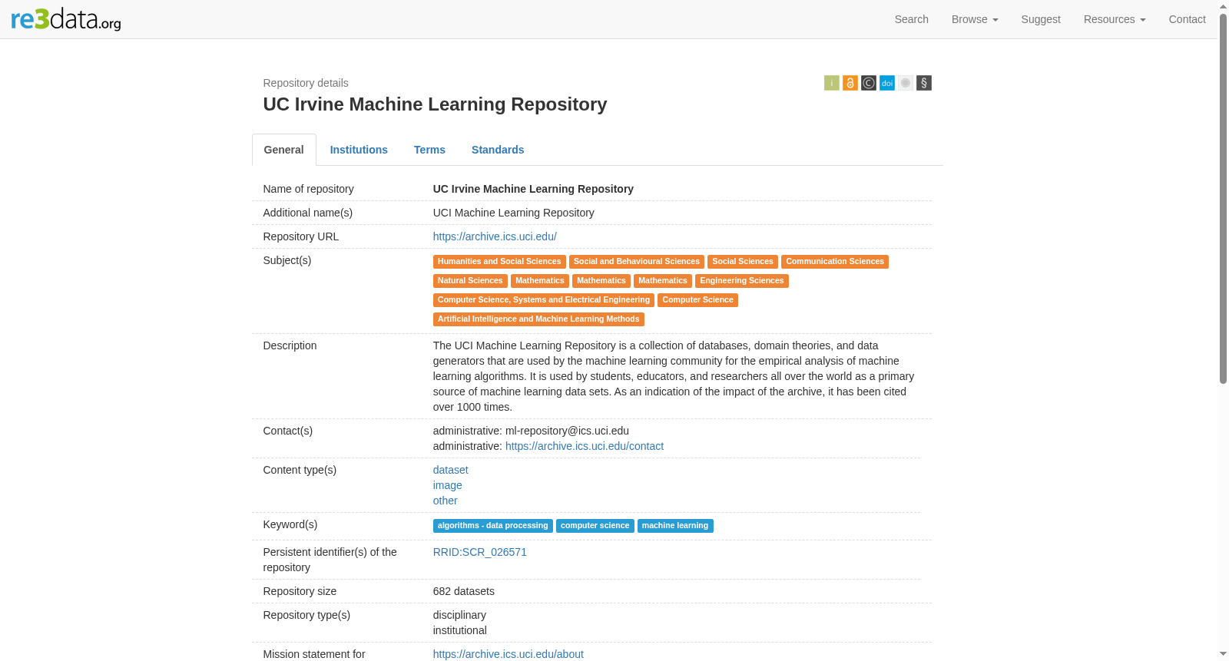Click the blue computer science keyword tag

point(595,526)
